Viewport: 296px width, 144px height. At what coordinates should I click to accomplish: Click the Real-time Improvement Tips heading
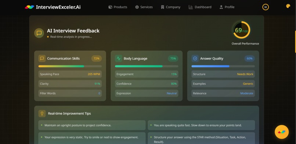69,114
